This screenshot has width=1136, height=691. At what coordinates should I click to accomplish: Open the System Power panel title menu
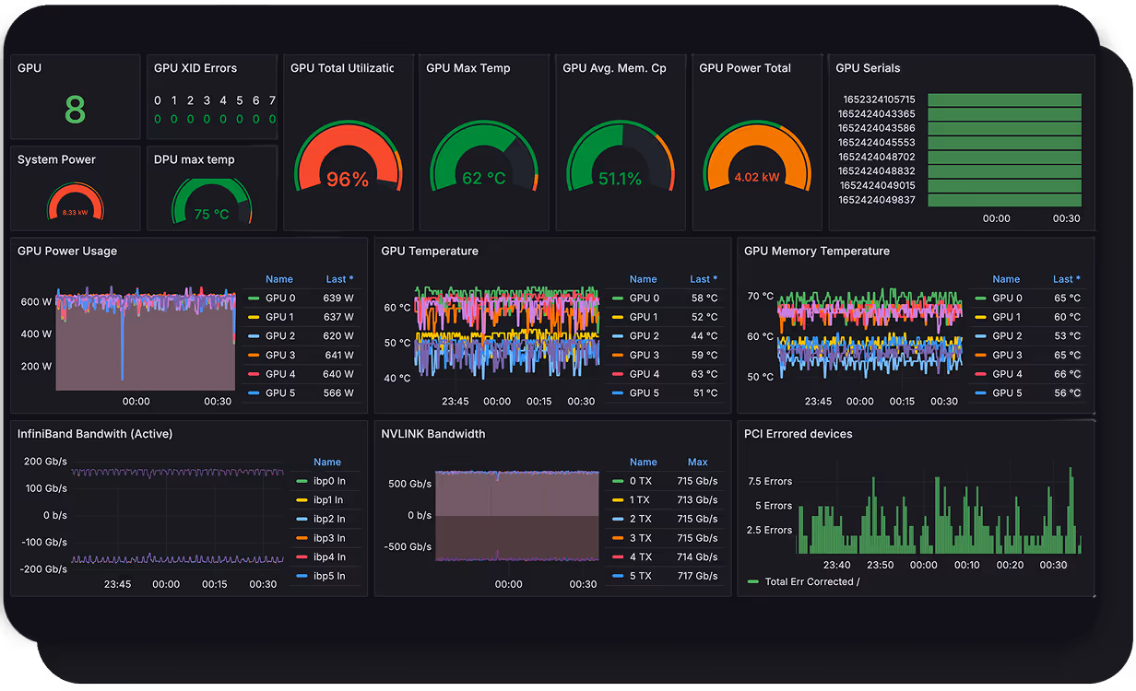[x=56, y=159]
